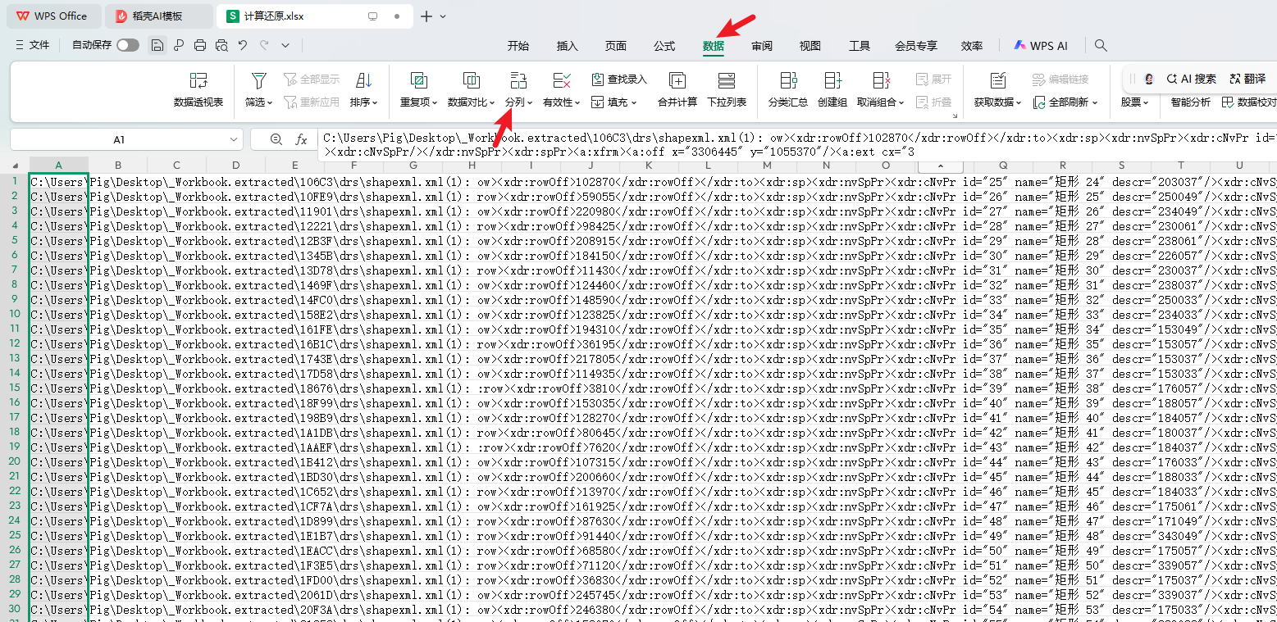Expand the 分列 text-to-columns dropdown

(518, 102)
